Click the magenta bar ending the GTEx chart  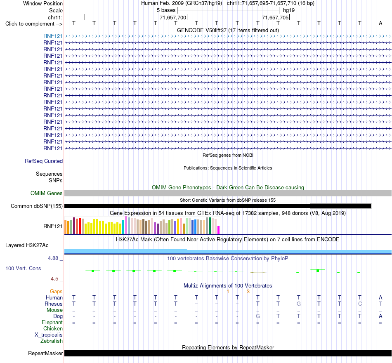pos(219,230)
